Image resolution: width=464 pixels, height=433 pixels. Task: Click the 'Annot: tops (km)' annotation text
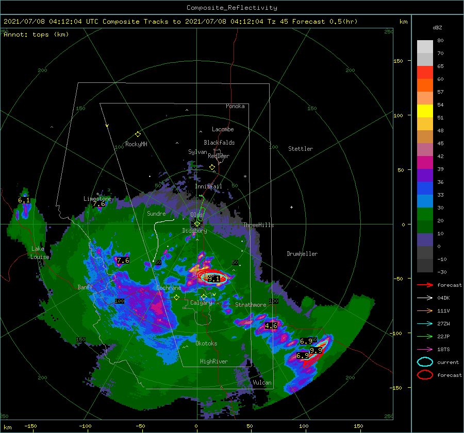coord(36,34)
